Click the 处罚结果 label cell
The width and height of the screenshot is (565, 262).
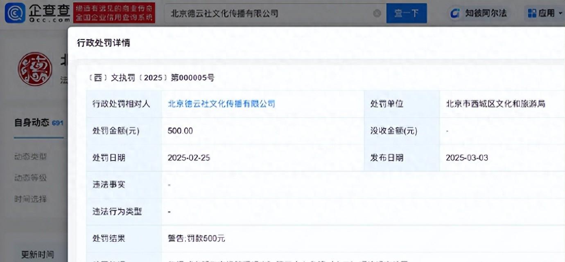(x=124, y=239)
